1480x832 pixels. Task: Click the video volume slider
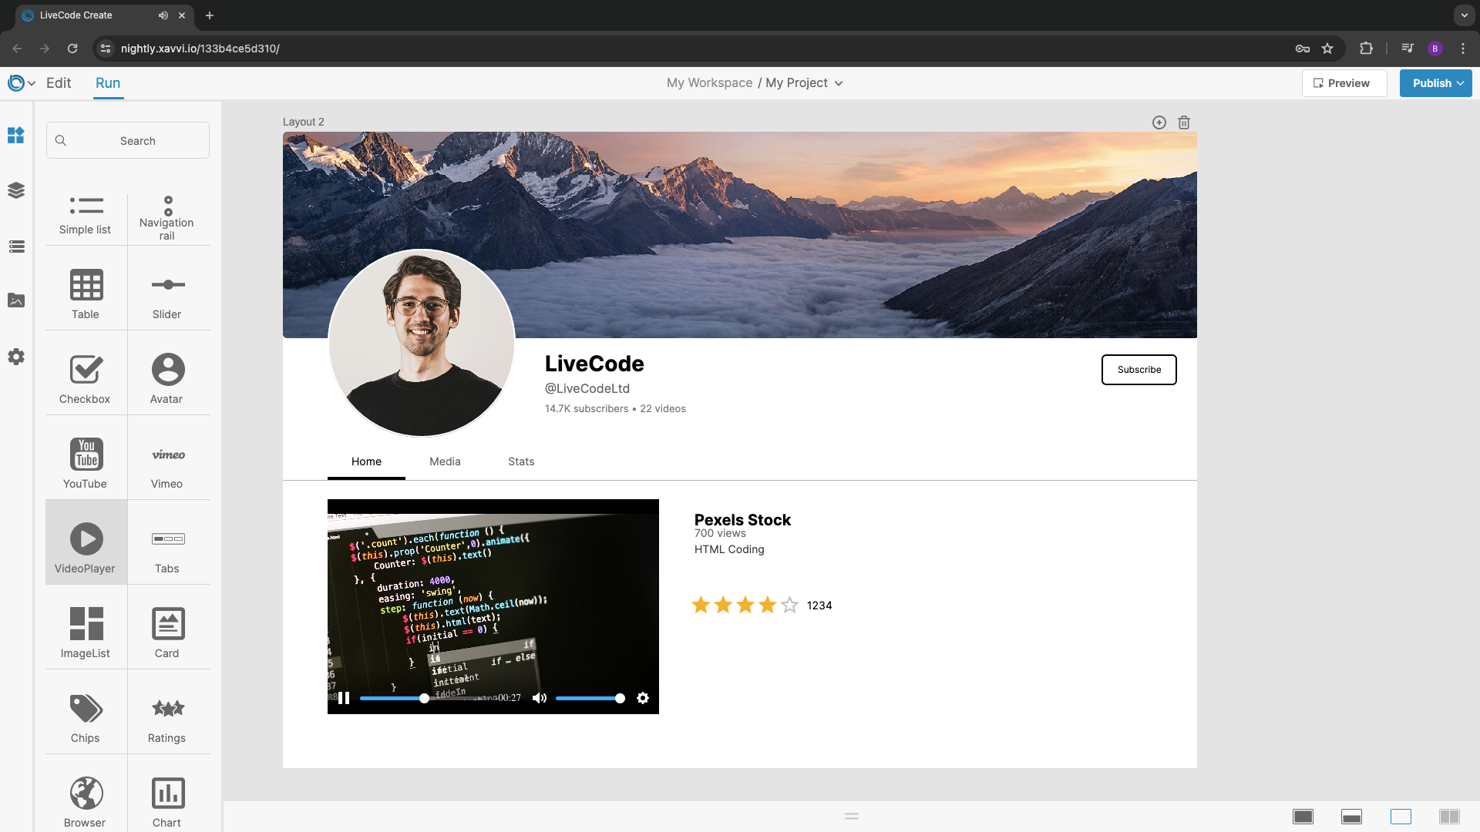pos(587,698)
